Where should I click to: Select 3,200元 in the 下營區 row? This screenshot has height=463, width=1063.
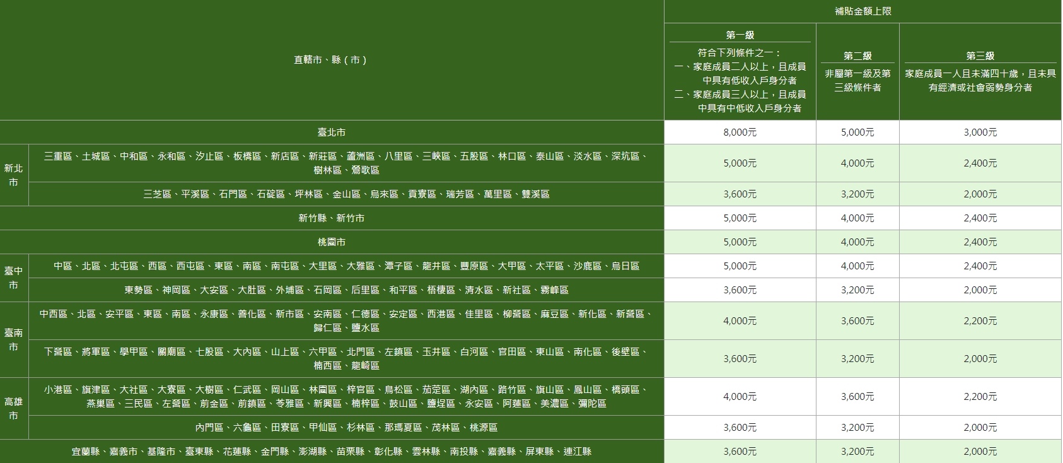click(857, 359)
